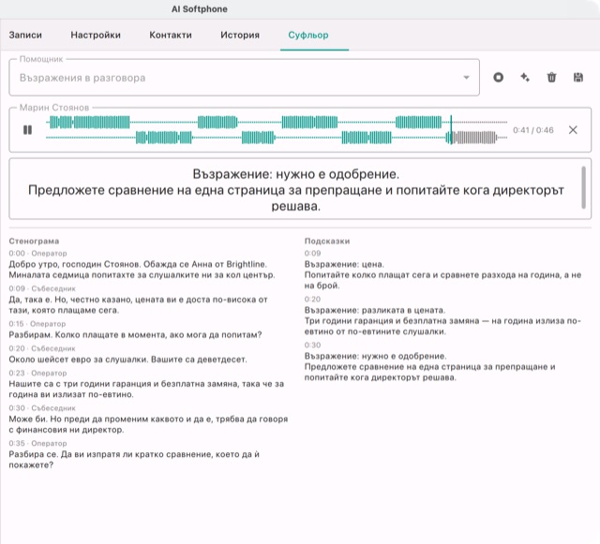Click the Възражения в разговора assistant field

click(244, 78)
